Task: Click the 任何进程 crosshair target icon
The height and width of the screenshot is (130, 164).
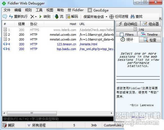Action: pos(111,17)
